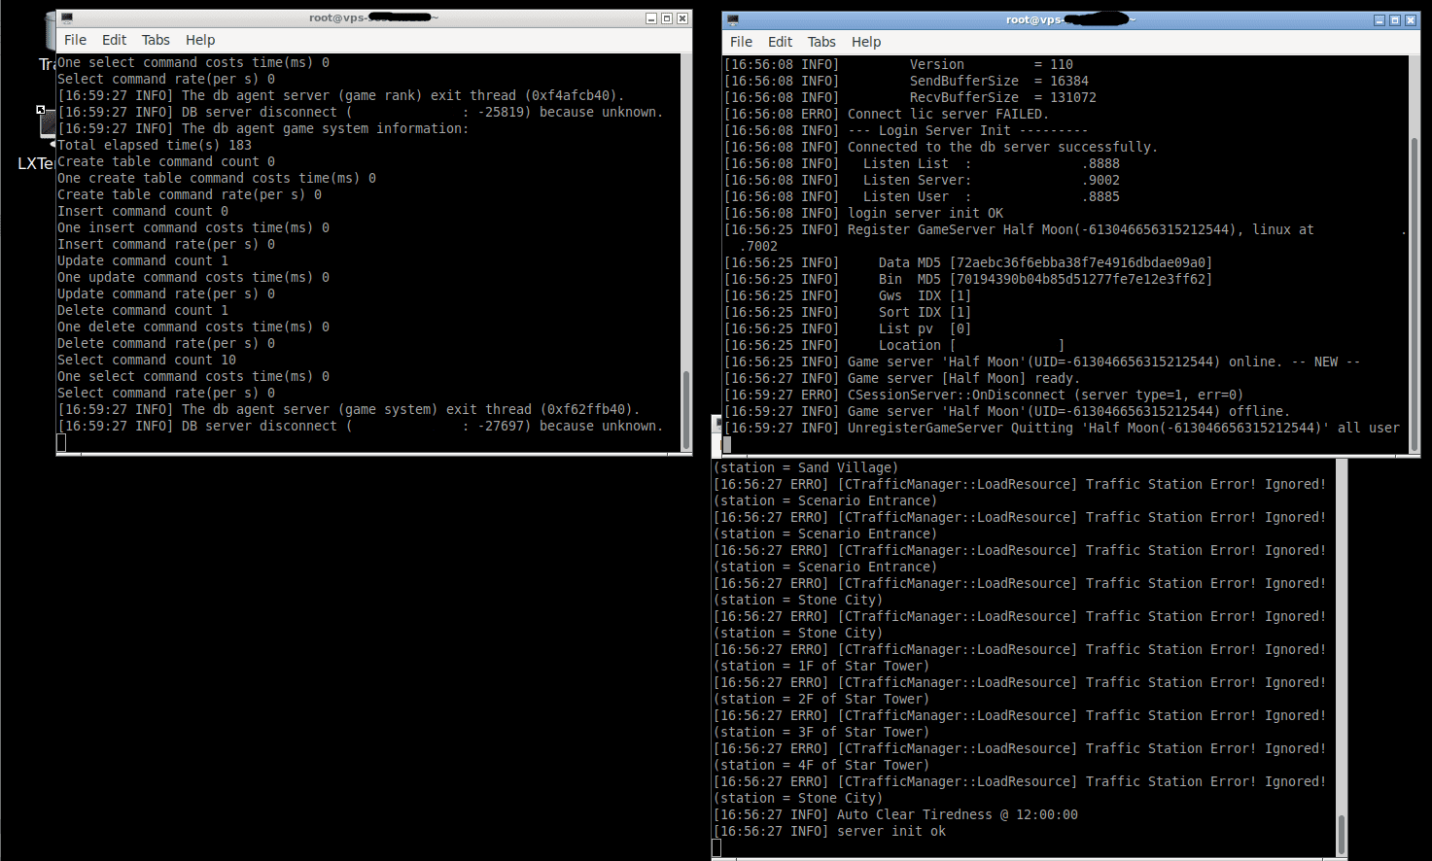The height and width of the screenshot is (861, 1432).
Task: Click '(station = 1F of Star Tower)' line
Action: 821,666
